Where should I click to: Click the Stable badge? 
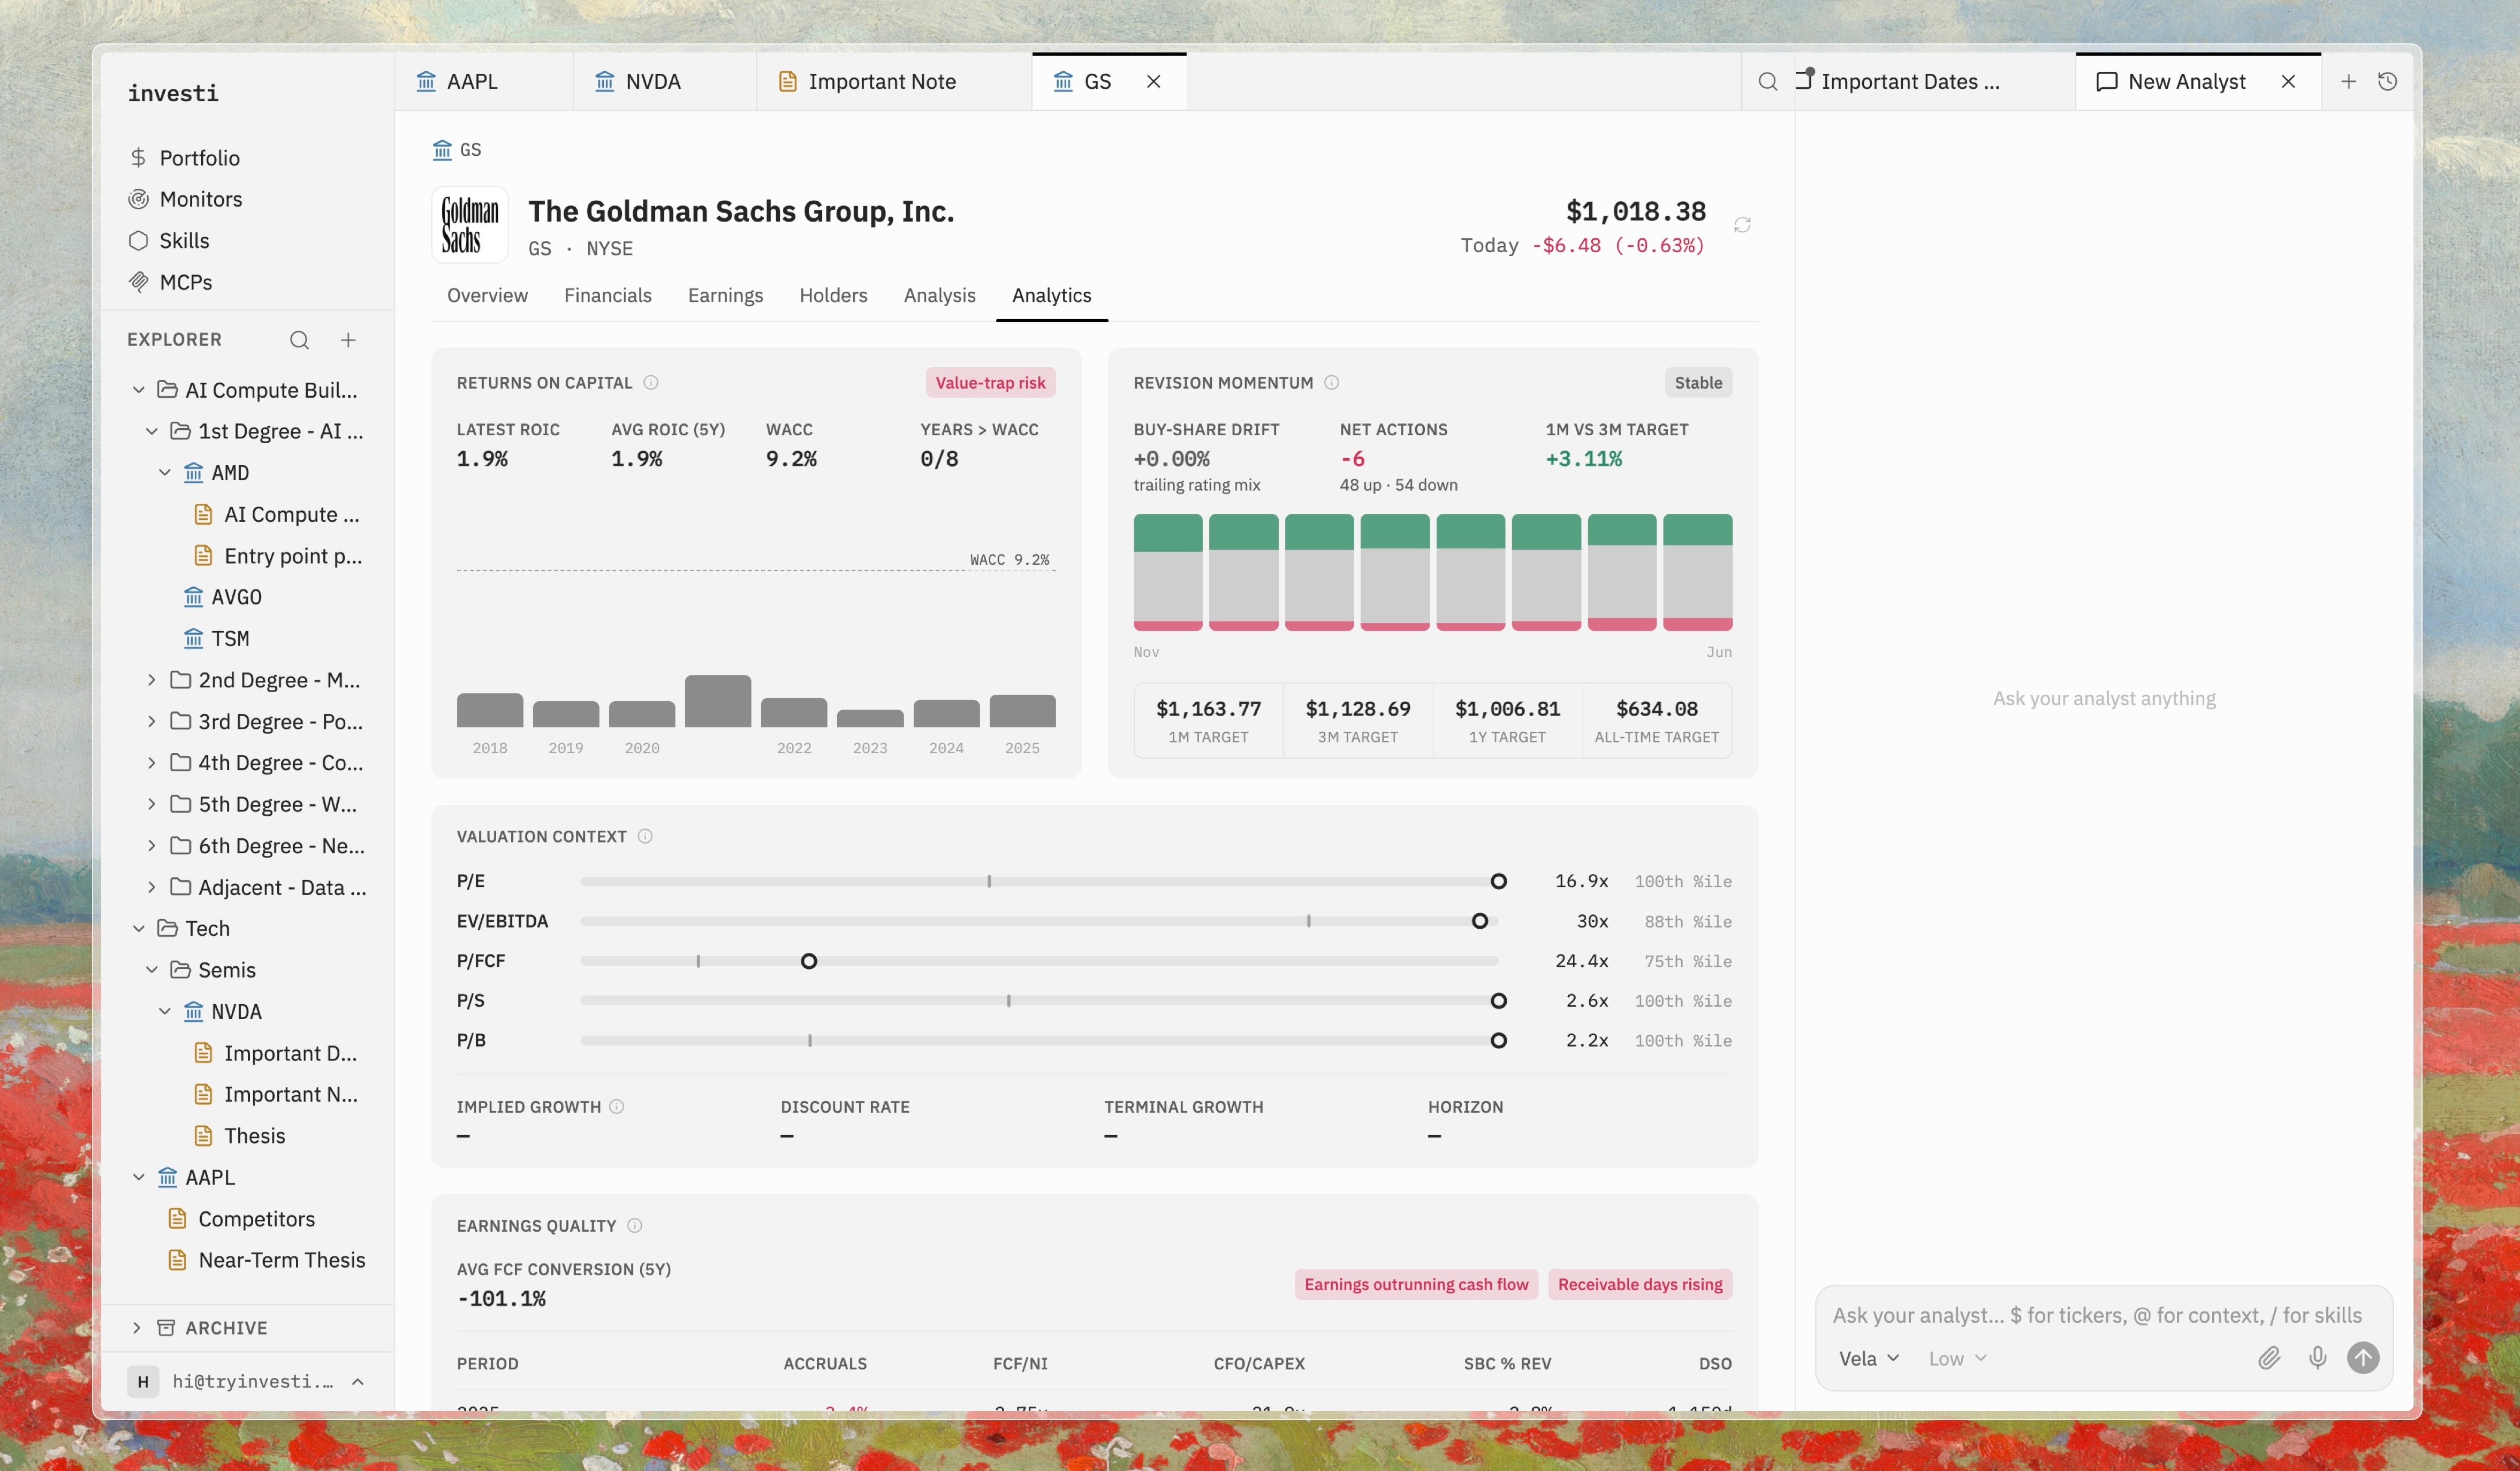click(1698, 383)
